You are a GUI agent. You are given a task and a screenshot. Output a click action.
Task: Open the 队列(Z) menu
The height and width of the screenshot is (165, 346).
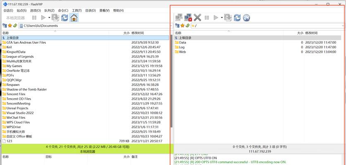[49, 10]
